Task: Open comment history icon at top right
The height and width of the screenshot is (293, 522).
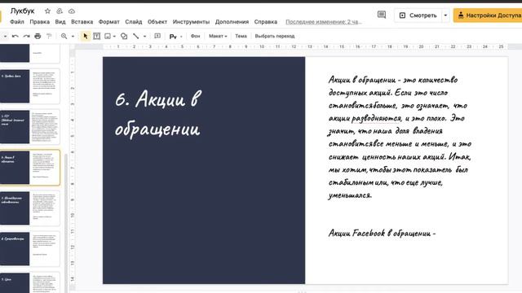Action: pyautogui.click(x=382, y=15)
